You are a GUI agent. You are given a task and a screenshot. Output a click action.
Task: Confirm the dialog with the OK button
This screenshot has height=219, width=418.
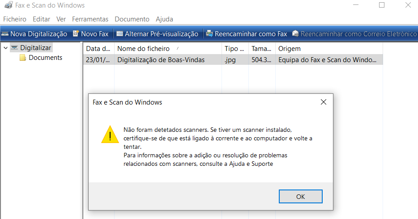click(x=301, y=196)
